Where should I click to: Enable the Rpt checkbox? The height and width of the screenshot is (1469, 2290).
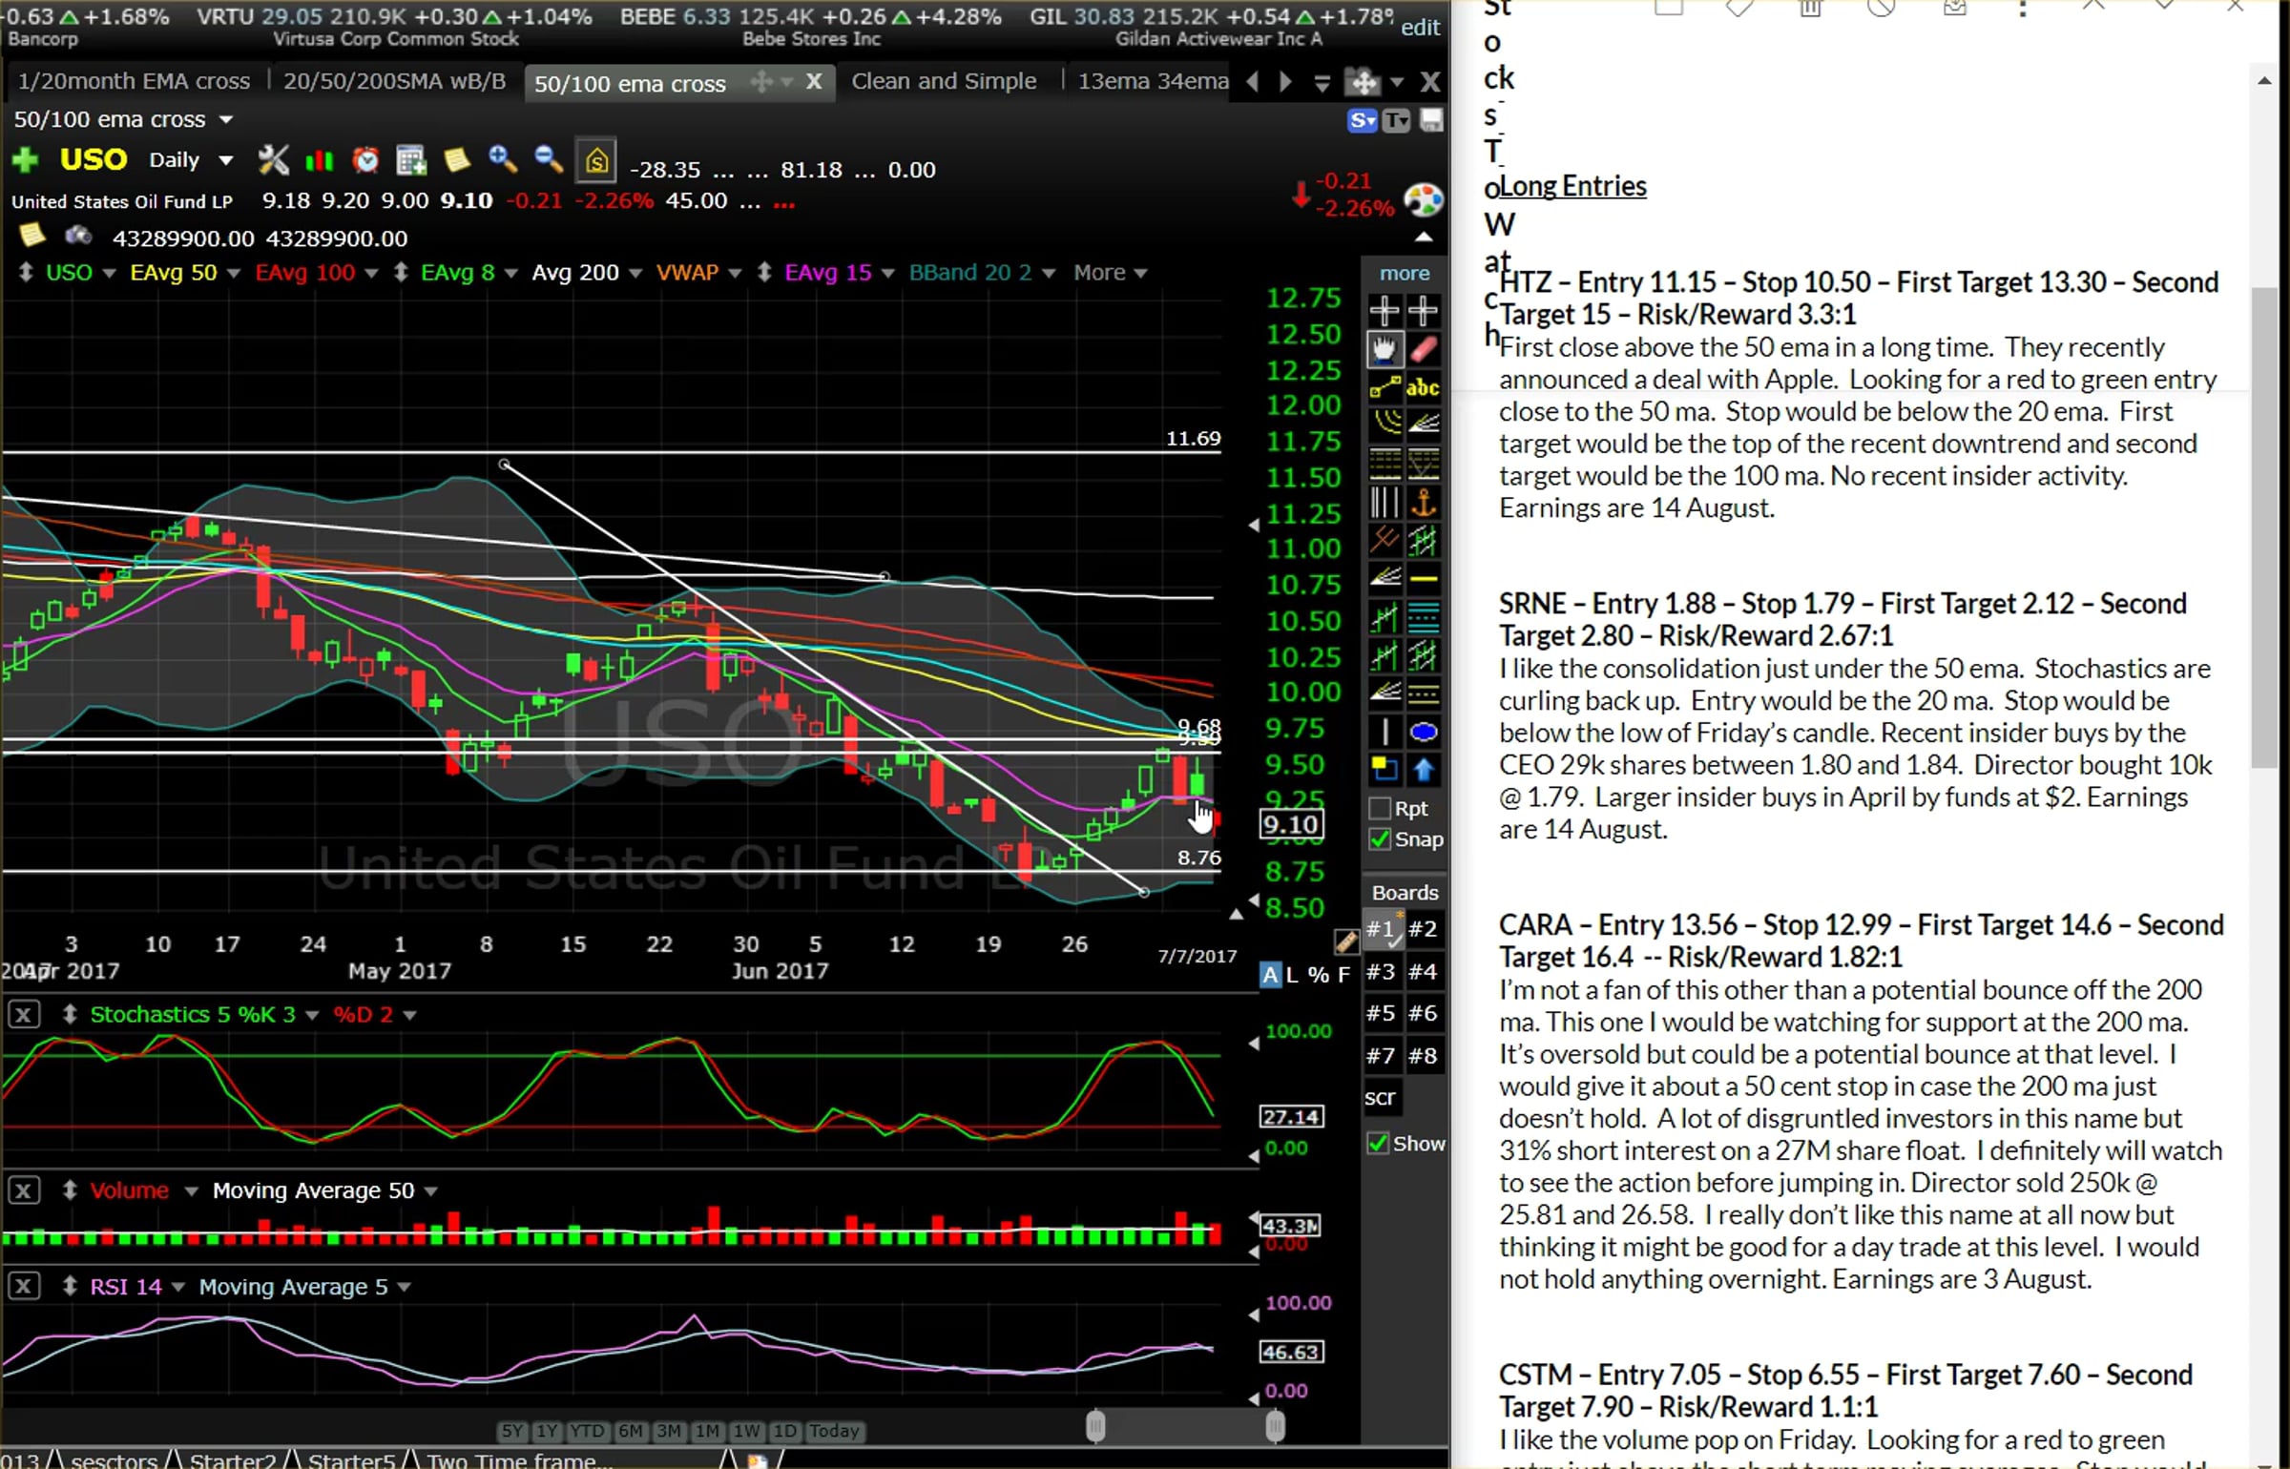(x=1379, y=809)
